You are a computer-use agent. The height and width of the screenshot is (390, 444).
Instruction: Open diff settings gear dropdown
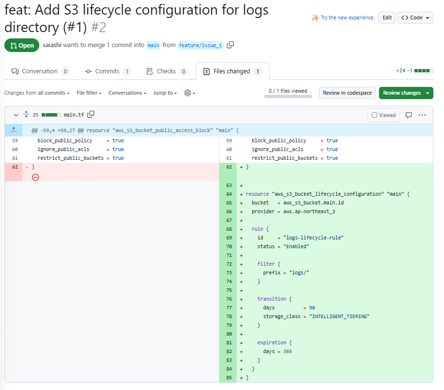190,93
